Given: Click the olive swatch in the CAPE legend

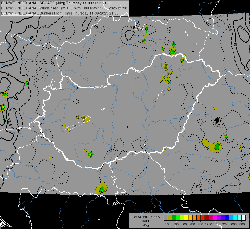Looking at the screenshot, I should [170, 218].
